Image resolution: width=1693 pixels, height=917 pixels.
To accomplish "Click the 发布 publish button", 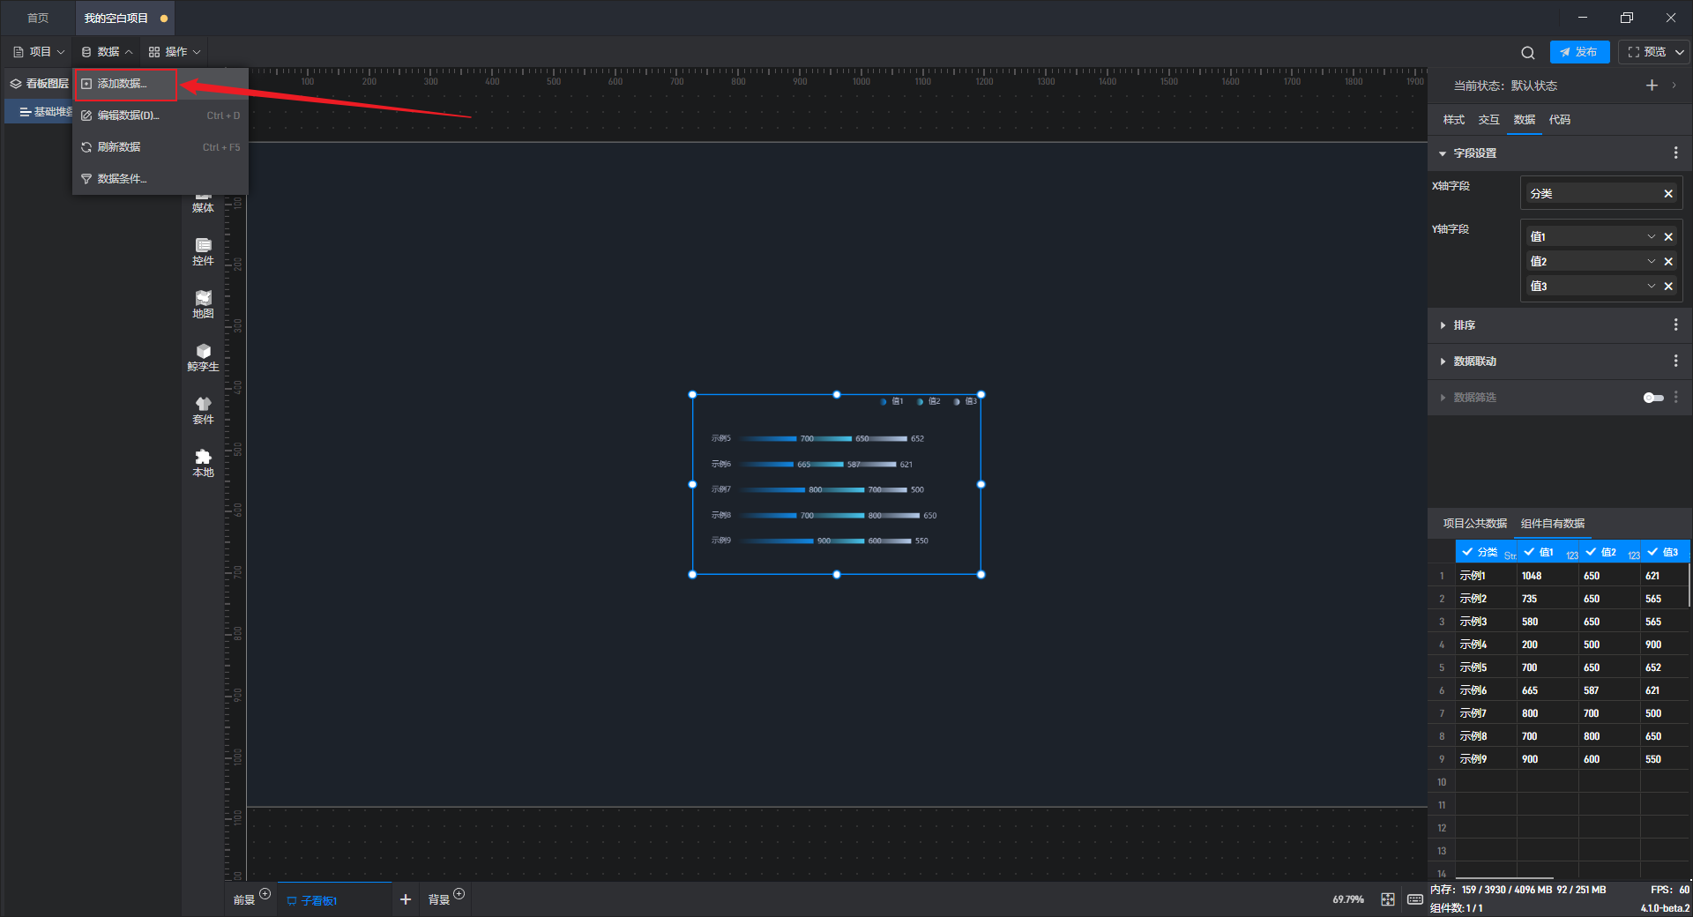I will (x=1579, y=52).
